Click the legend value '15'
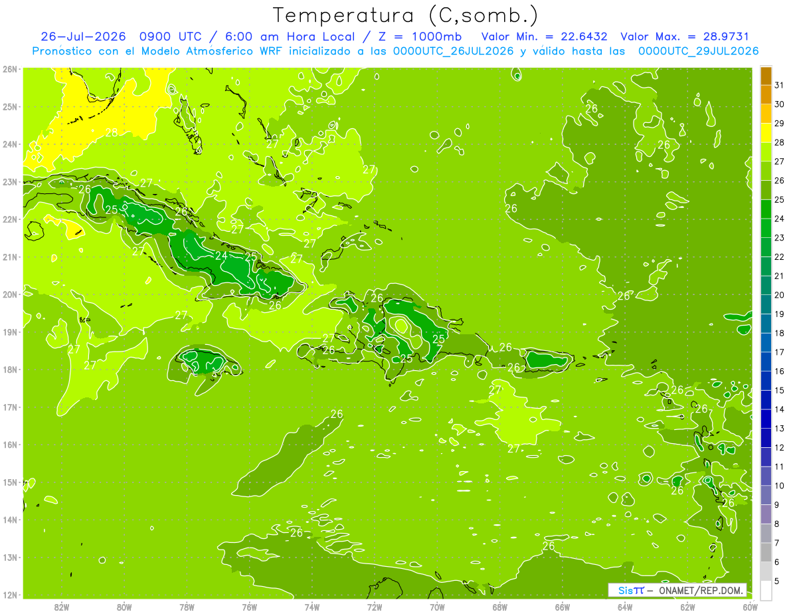Image resolution: width=797 pixels, height=616 pixels. click(x=780, y=390)
